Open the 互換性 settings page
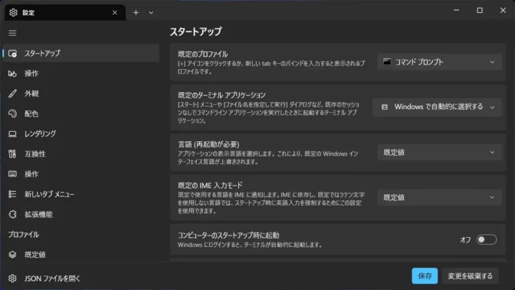The image size is (515, 290). tap(81, 154)
